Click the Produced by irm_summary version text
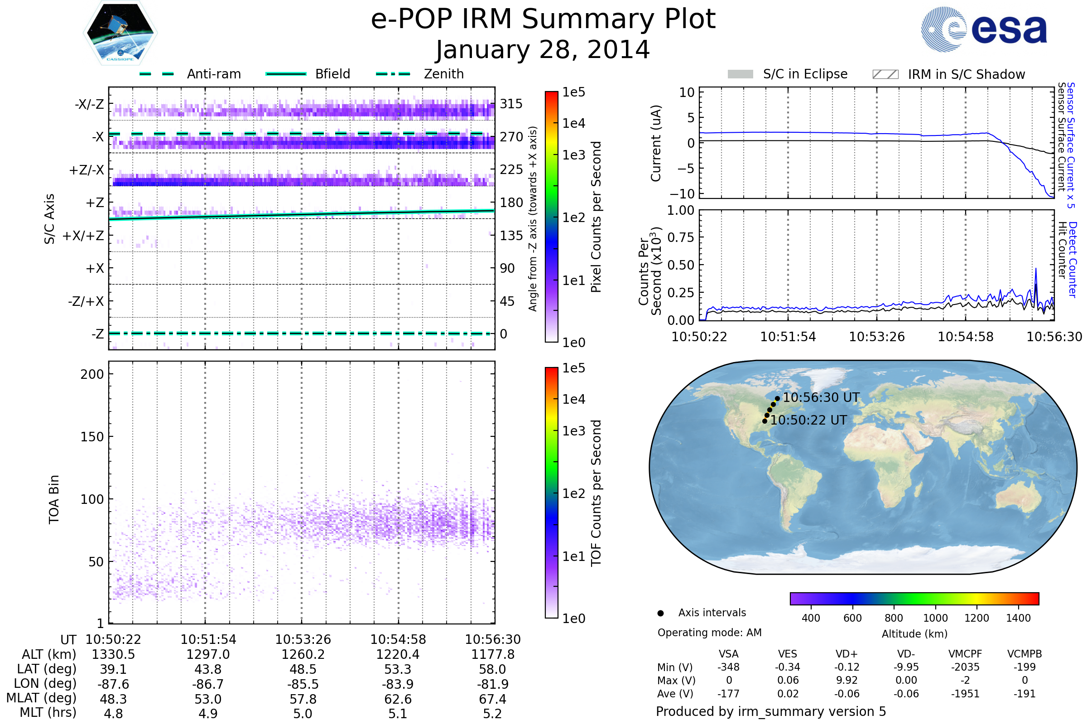 click(x=771, y=711)
